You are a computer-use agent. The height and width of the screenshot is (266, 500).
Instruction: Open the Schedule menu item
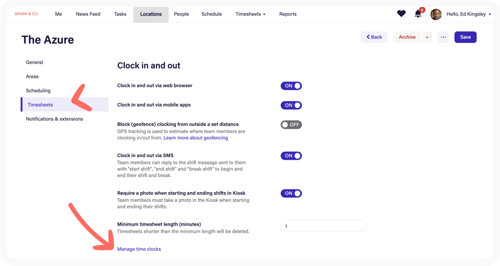[211, 14]
